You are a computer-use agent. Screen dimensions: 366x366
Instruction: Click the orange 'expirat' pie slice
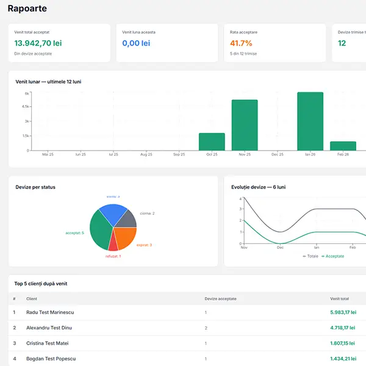[126, 237]
